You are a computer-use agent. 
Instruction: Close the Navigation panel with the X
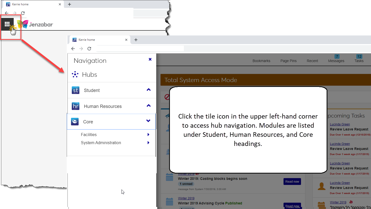(x=150, y=59)
